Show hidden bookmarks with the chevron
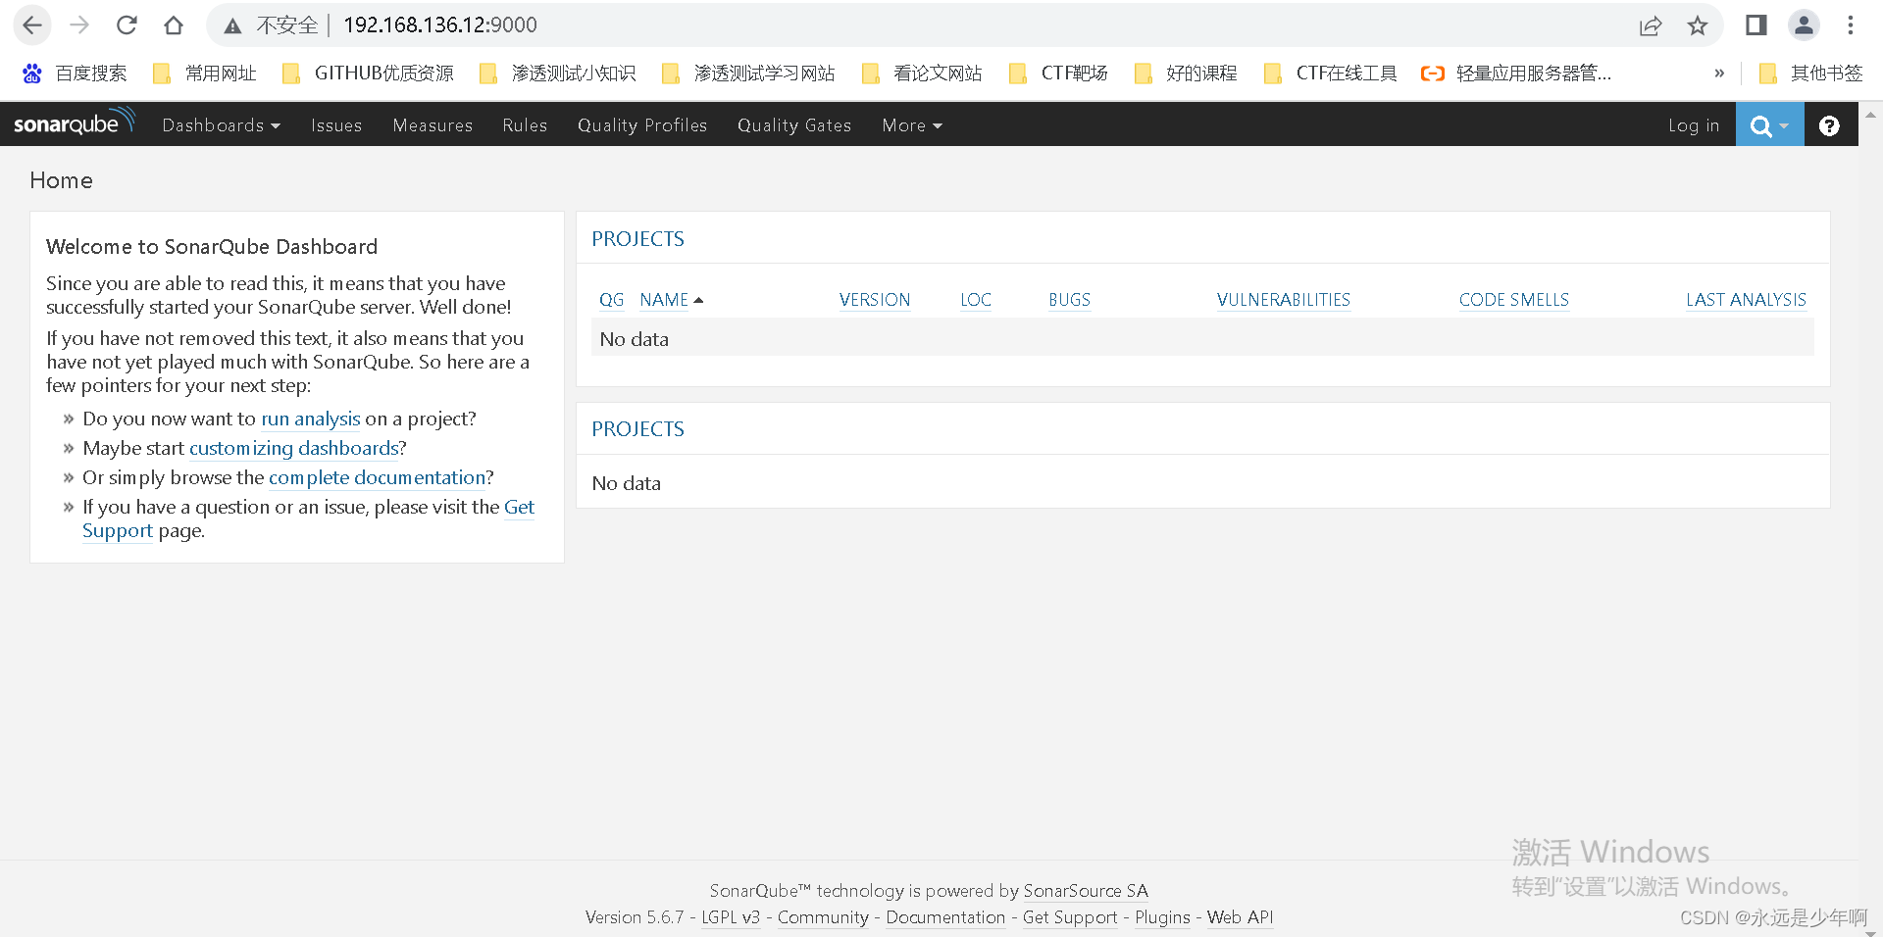 point(1719,74)
